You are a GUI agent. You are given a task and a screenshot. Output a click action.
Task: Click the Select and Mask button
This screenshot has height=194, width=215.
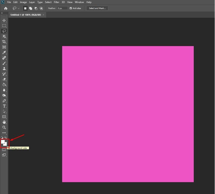(97, 8)
